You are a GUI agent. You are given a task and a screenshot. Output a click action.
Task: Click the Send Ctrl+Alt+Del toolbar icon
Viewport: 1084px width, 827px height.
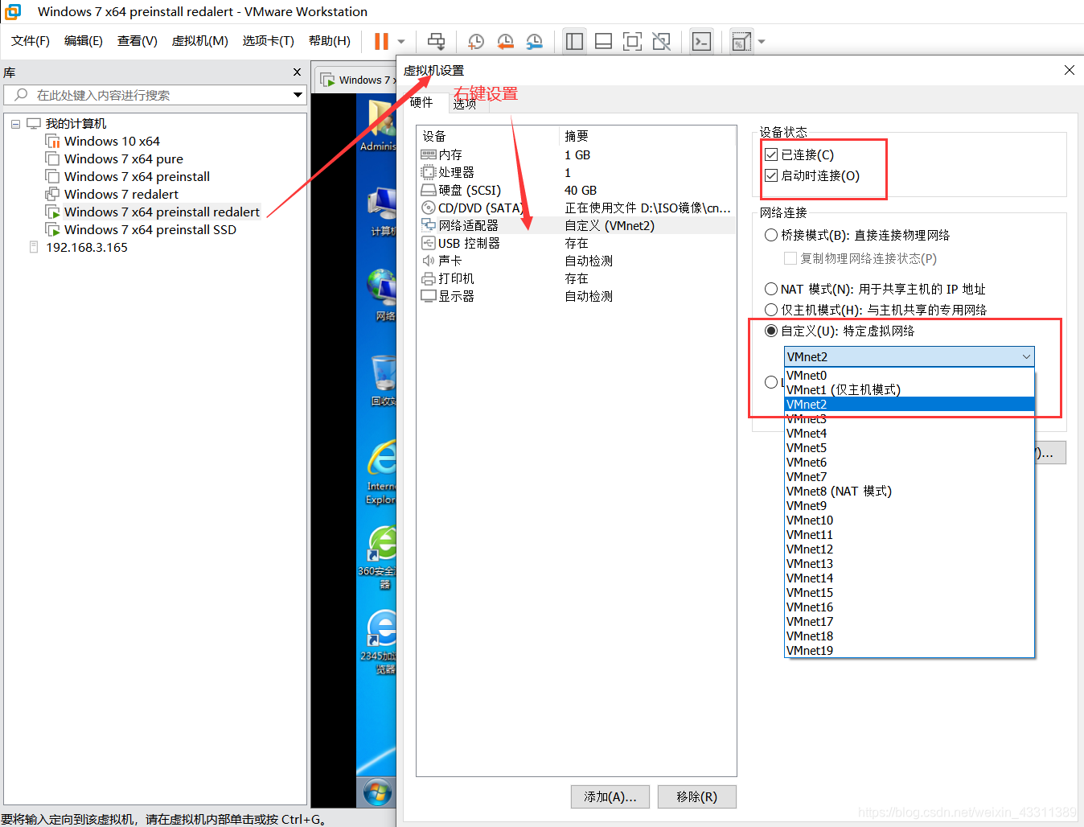436,41
